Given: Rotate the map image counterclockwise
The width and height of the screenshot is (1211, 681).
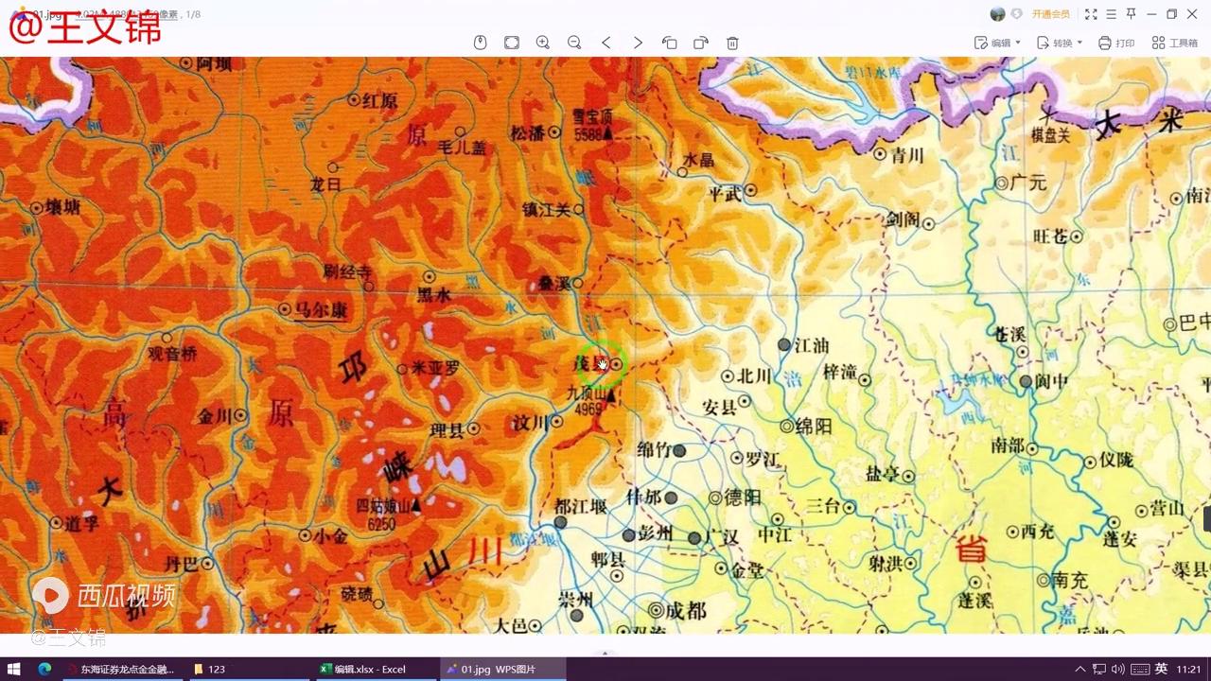Looking at the screenshot, I should 670,43.
